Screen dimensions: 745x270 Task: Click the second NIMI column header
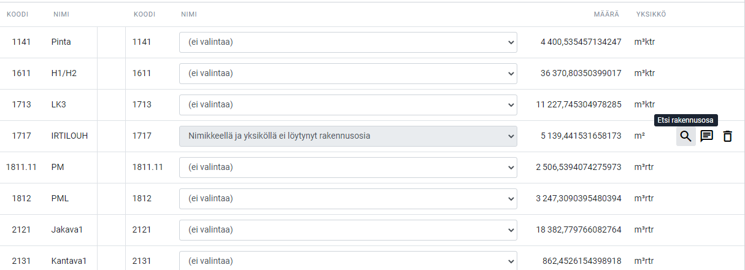(x=189, y=14)
